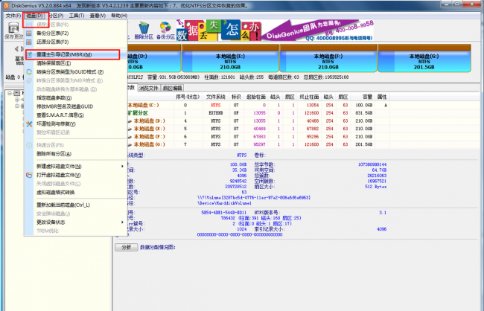Choose 转换分区表类型为GUID格式(P)
The height and width of the screenshot is (311, 484).
tap(70, 72)
